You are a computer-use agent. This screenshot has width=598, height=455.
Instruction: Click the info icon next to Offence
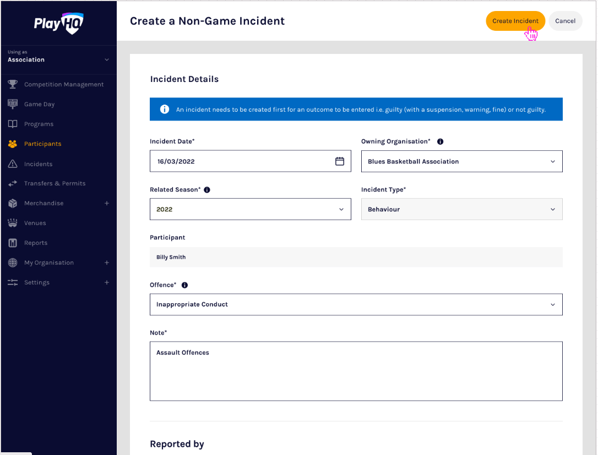point(184,285)
